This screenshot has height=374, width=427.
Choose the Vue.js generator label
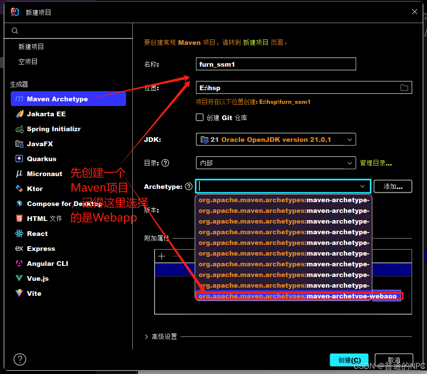(x=38, y=278)
